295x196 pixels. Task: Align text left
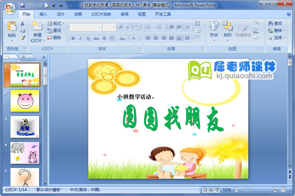pyautogui.click(x=148, y=38)
